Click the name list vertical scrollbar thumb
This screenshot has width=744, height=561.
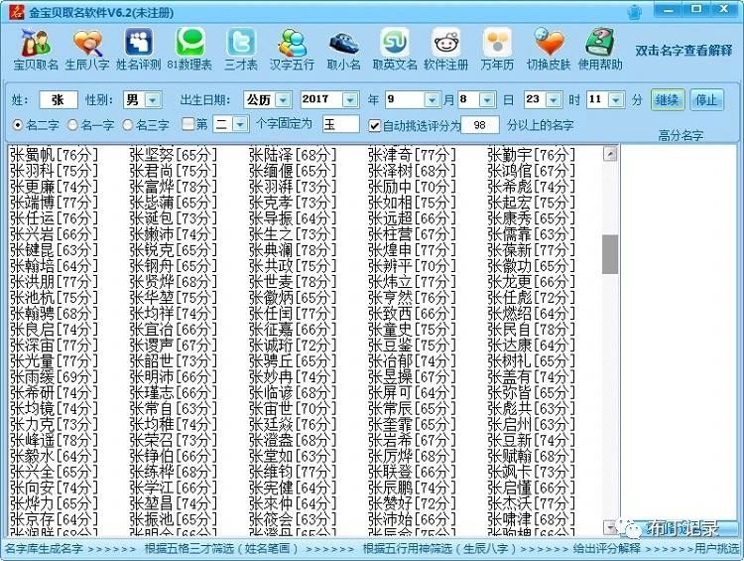(x=610, y=254)
